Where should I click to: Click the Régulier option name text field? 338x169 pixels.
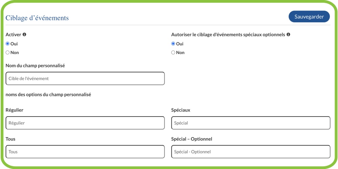85,123
